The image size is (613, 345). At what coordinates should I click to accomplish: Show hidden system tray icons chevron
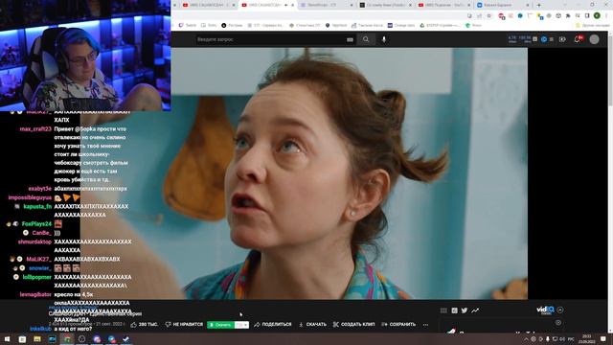click(526, 338)
